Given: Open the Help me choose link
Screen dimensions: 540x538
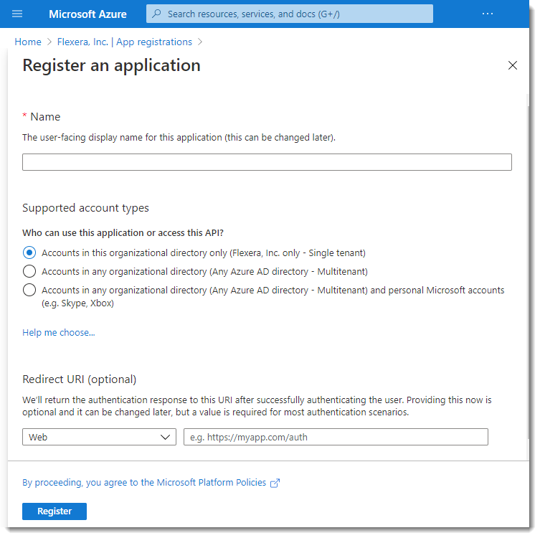Looking at the screenshot, I should [x=59, y=333].
